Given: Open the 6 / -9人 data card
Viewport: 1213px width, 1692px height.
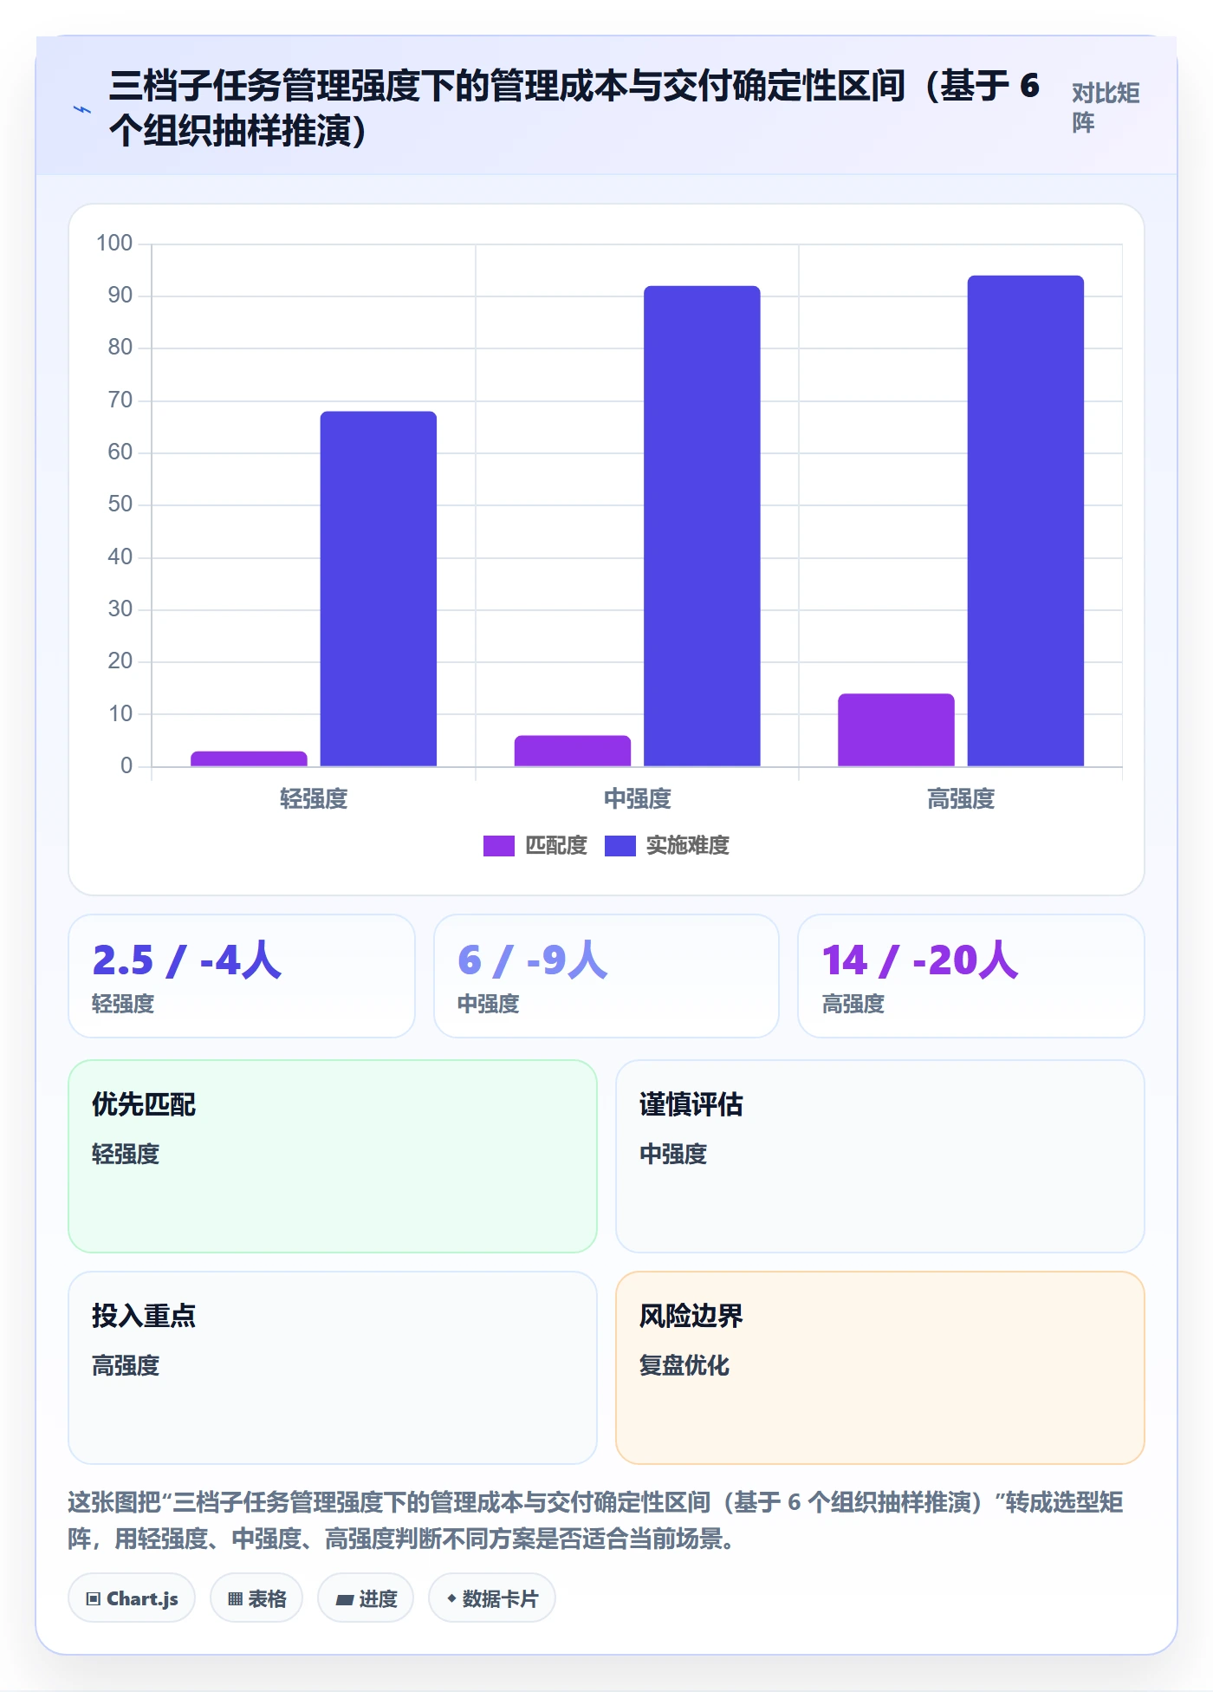Looking at the screenshot, I should (606, 976).
